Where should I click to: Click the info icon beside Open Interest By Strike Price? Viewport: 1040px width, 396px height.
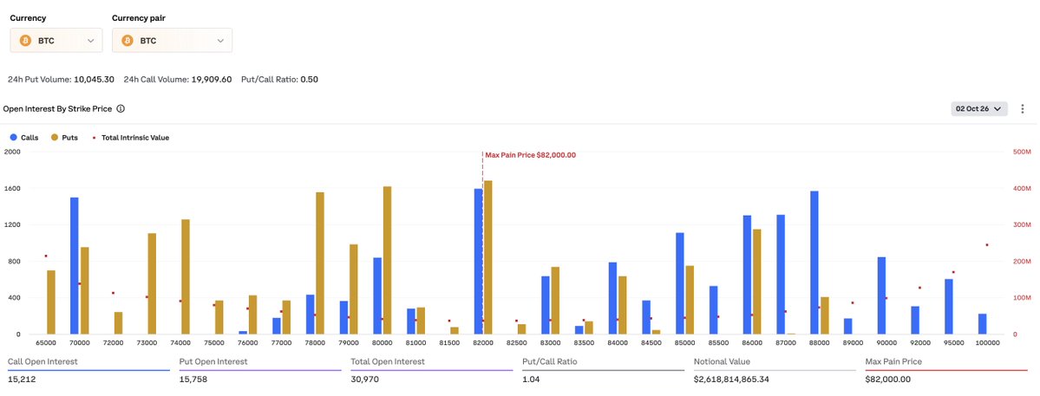click(x=121, y=108)
